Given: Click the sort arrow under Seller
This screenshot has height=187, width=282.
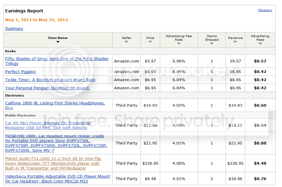Looking at the screenshot, I should pyautogui.click(x=126, y=42).
